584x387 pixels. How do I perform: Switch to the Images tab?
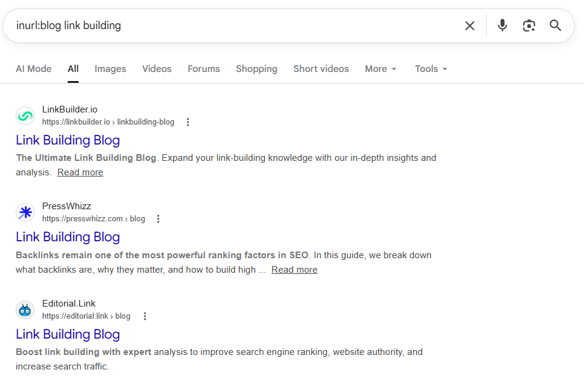[x=110, y=68]
